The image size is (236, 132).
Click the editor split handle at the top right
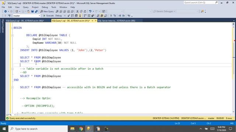[233, 24]
